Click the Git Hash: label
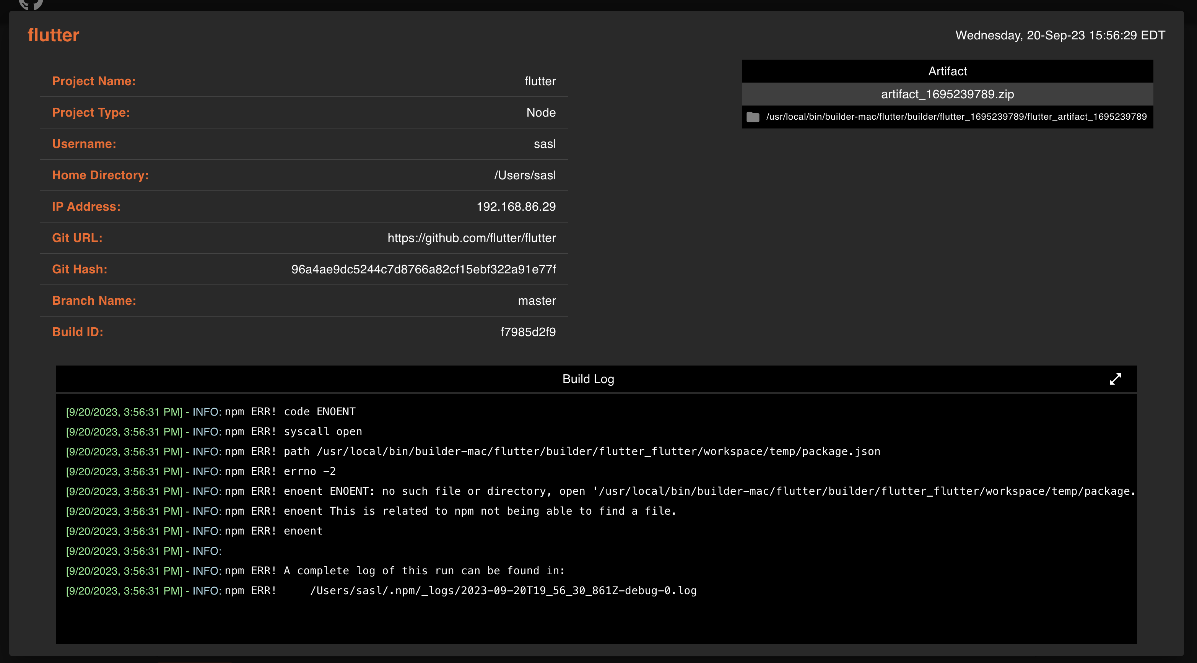Viewport: 1197px width, 663px height. coord(80,270)
